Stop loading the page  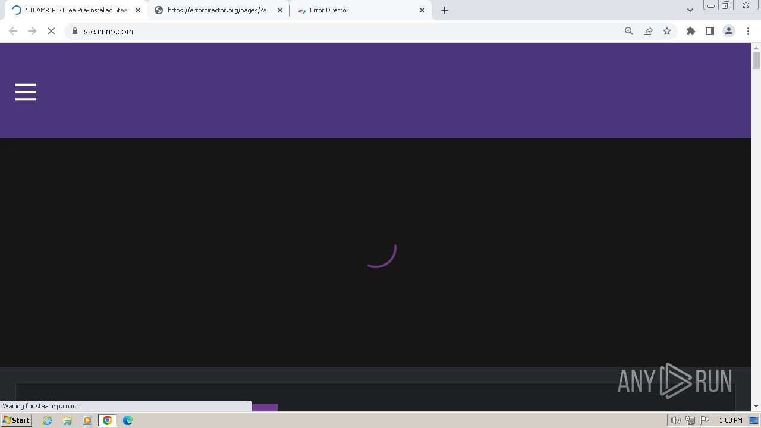pyautogui.click(x=51, y=31)
